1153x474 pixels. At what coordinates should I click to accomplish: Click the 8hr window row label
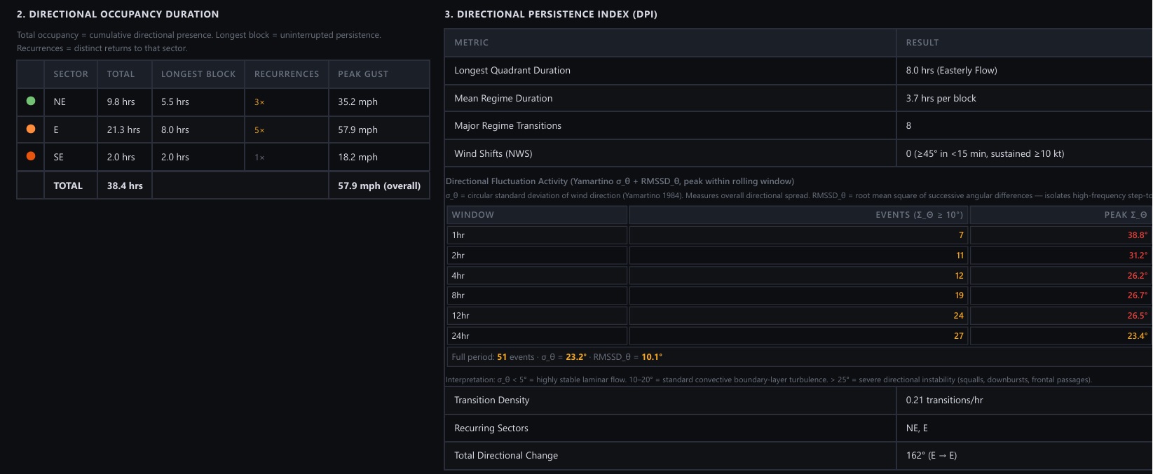click(x=458, y=295)
